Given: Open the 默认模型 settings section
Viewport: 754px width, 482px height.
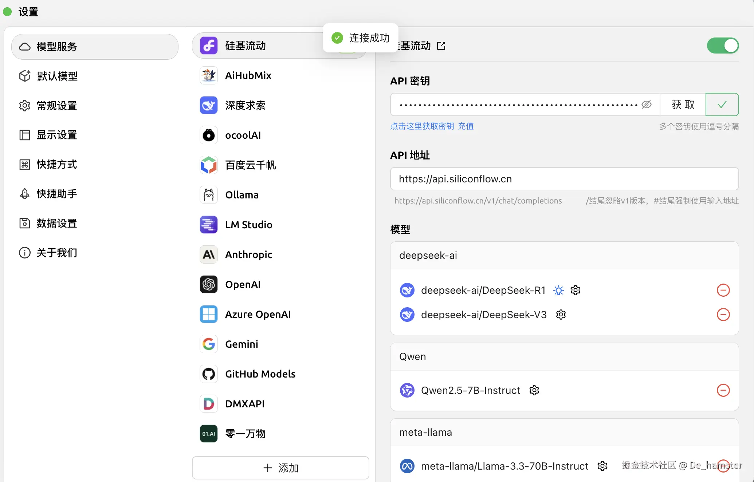Looking at the screenshot, I should click(x=57, y=76).
